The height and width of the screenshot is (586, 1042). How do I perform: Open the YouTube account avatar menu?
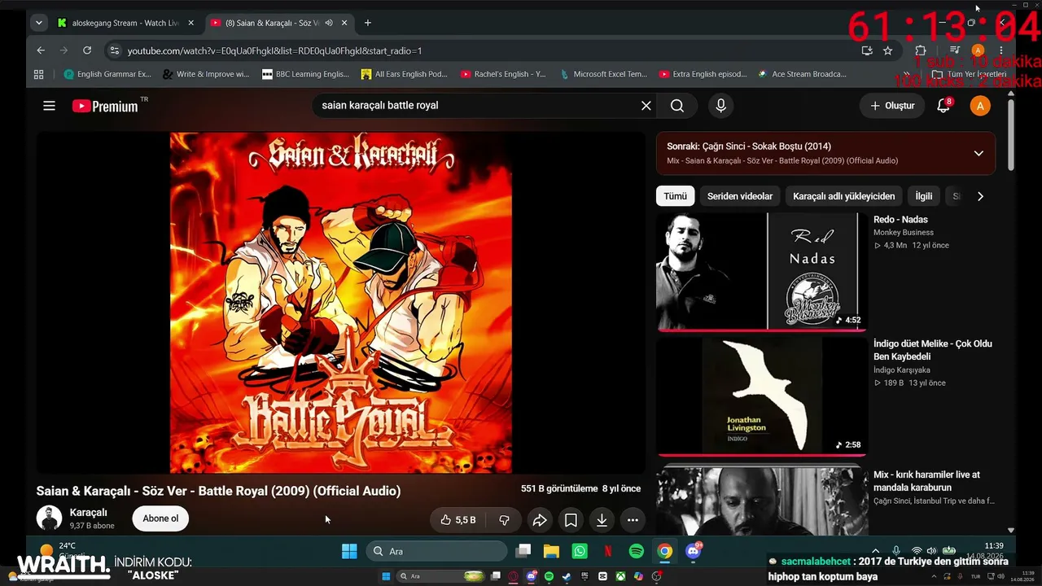980,106
